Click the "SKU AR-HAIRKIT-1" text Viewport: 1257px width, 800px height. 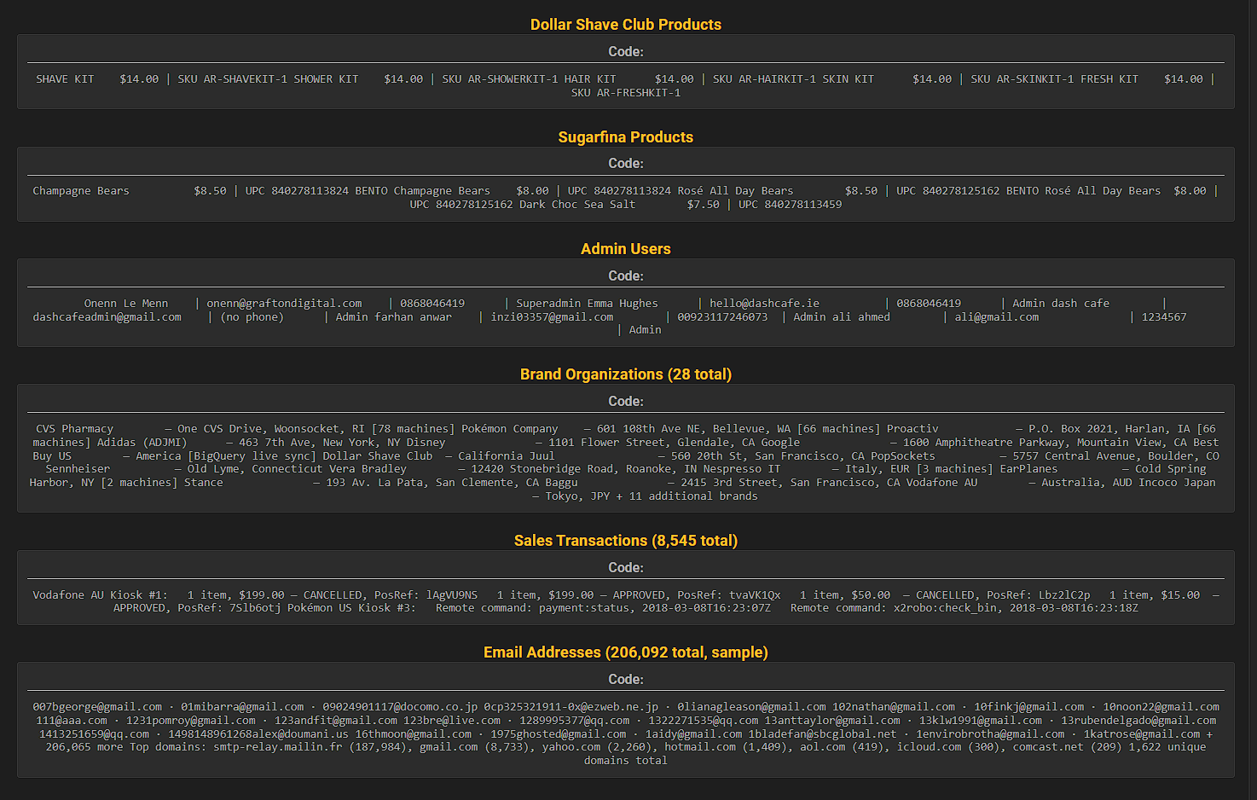coord(764,79)
